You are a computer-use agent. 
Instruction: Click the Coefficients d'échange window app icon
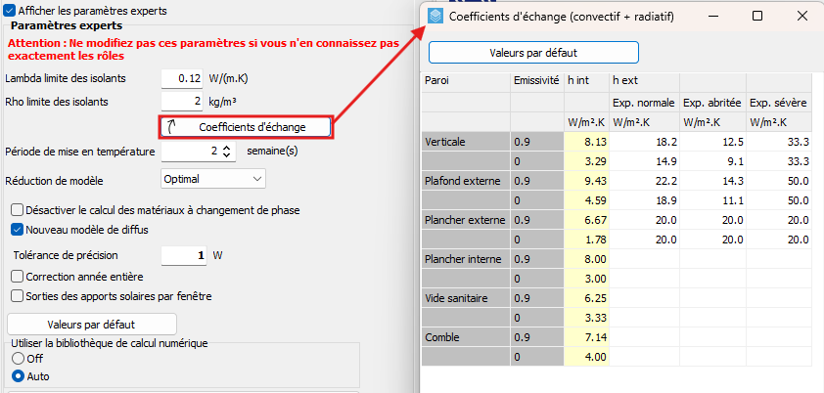click(x=436, y=17)
